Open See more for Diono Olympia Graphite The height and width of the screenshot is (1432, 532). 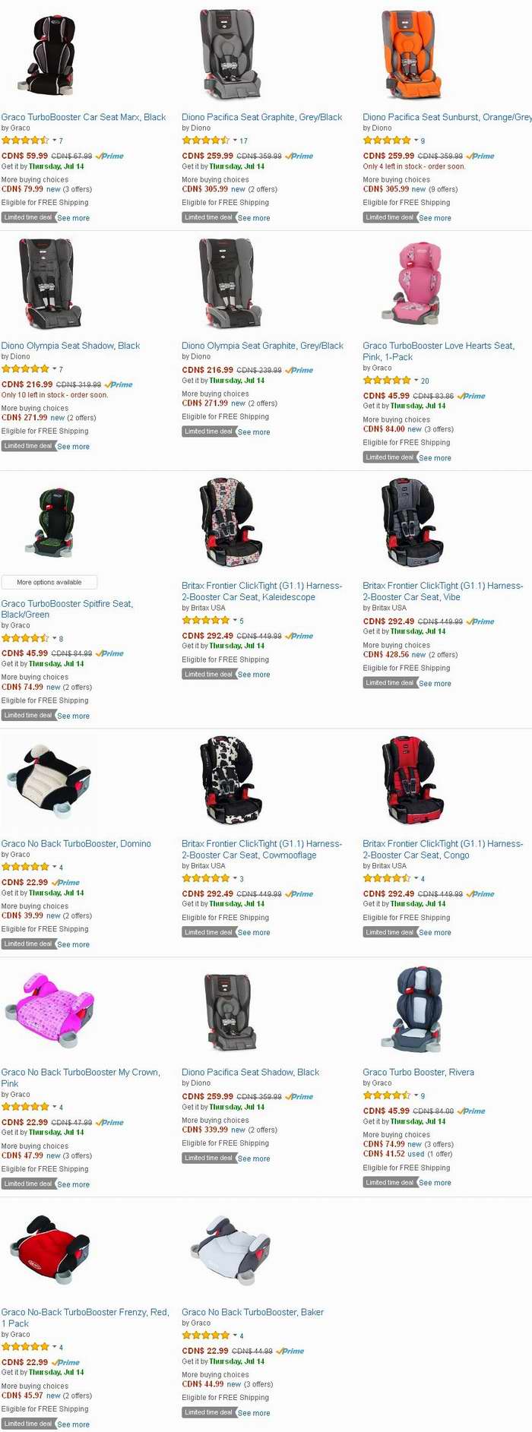[x=254, y=432]
